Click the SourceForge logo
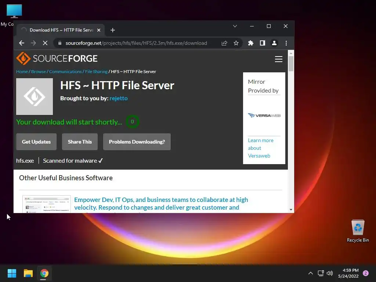The height and width of the screenshot is (282, 376). tap(57, 58)
